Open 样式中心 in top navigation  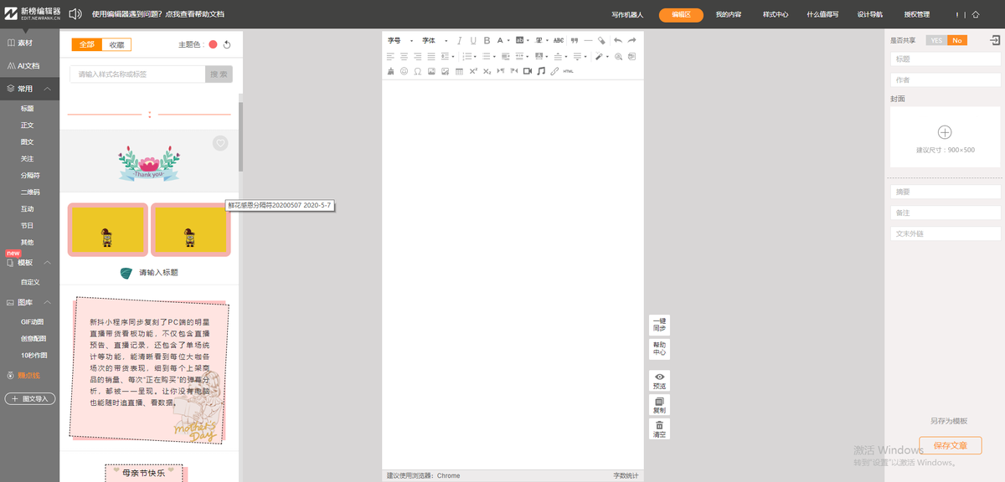pos(776,14)
